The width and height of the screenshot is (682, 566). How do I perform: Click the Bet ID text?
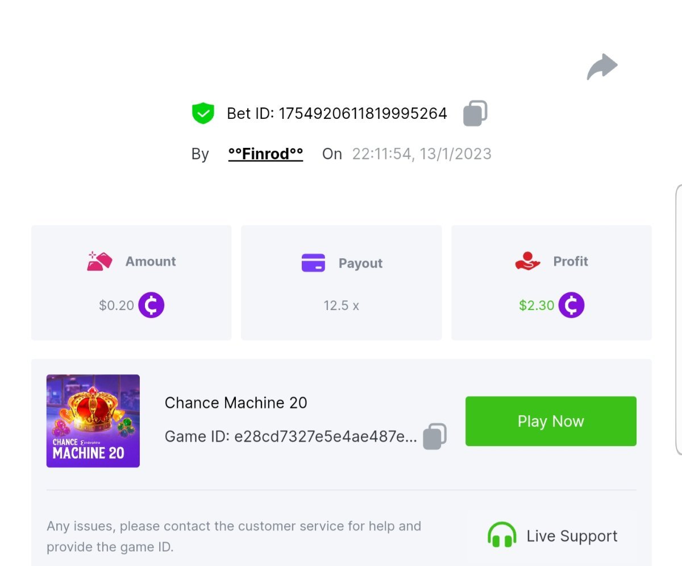pos(336,114)
